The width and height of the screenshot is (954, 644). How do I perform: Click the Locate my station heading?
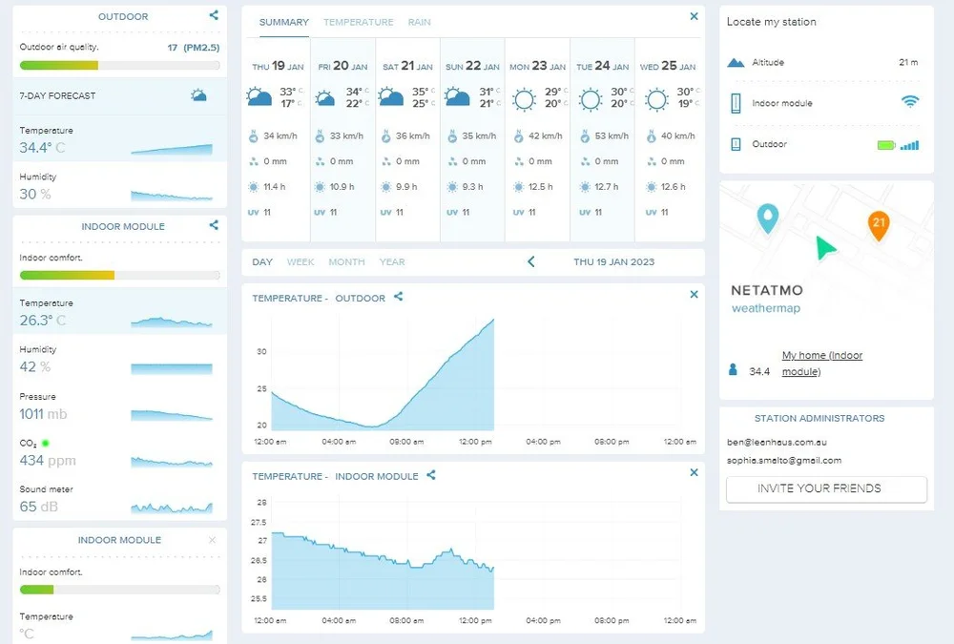[772, 22]
